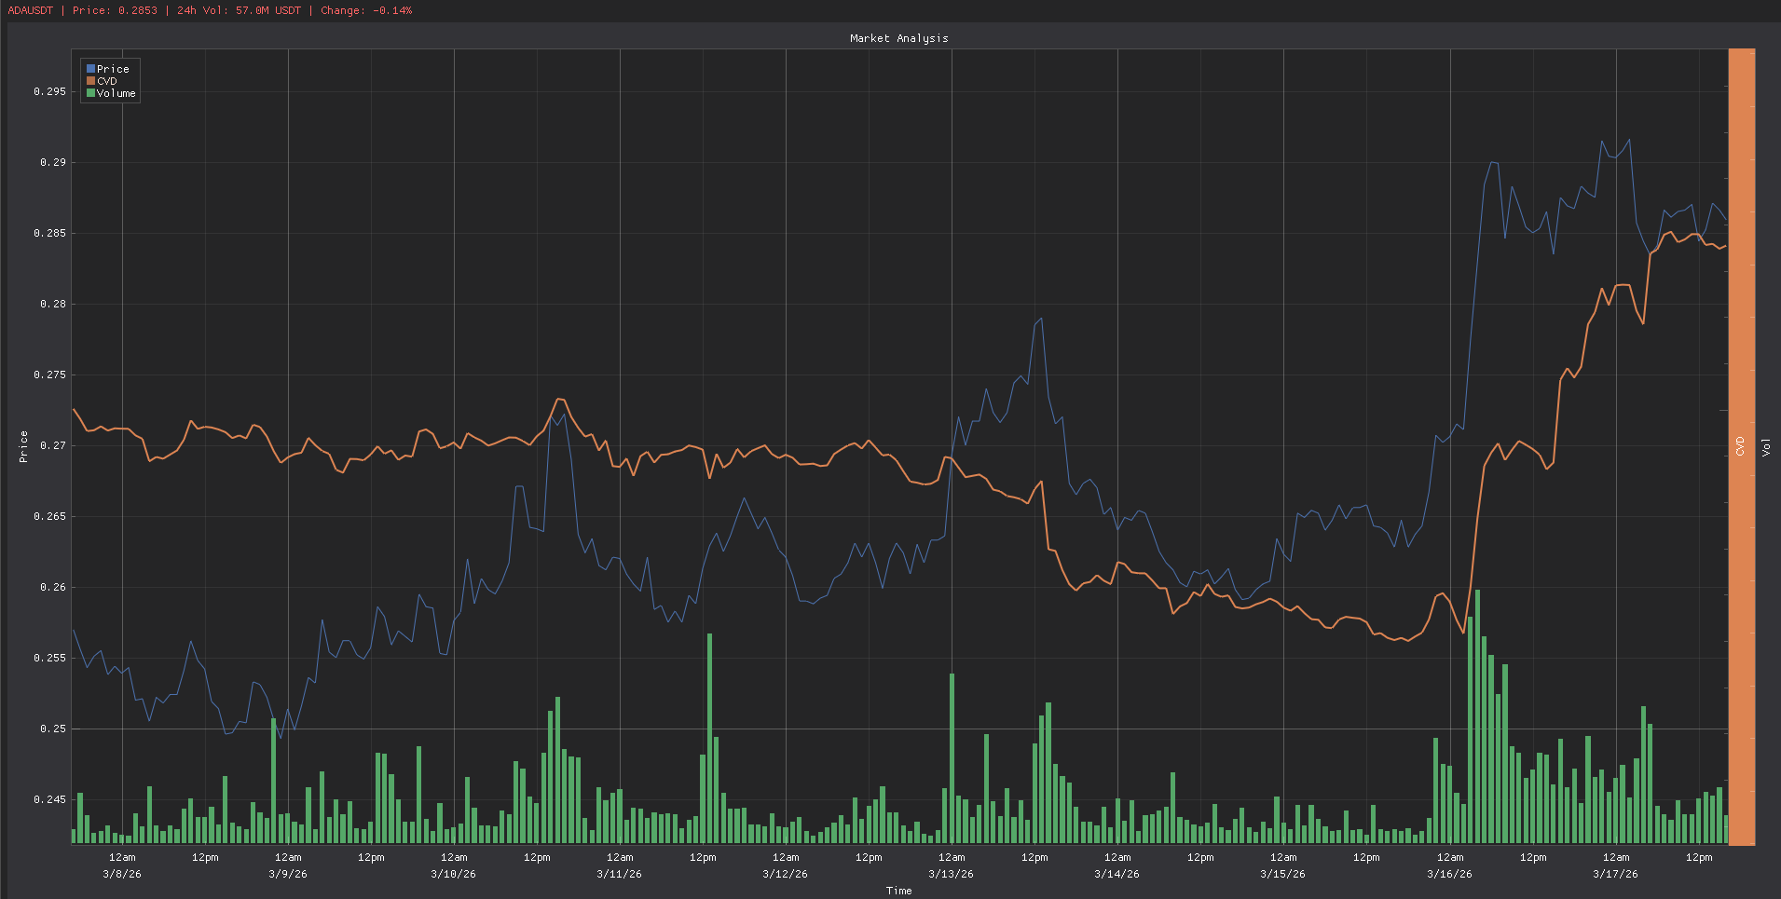The image size is (1781, 899).
Task: Click the price peak near 0.2915 on 3/17
Action: click(1629, 140)
